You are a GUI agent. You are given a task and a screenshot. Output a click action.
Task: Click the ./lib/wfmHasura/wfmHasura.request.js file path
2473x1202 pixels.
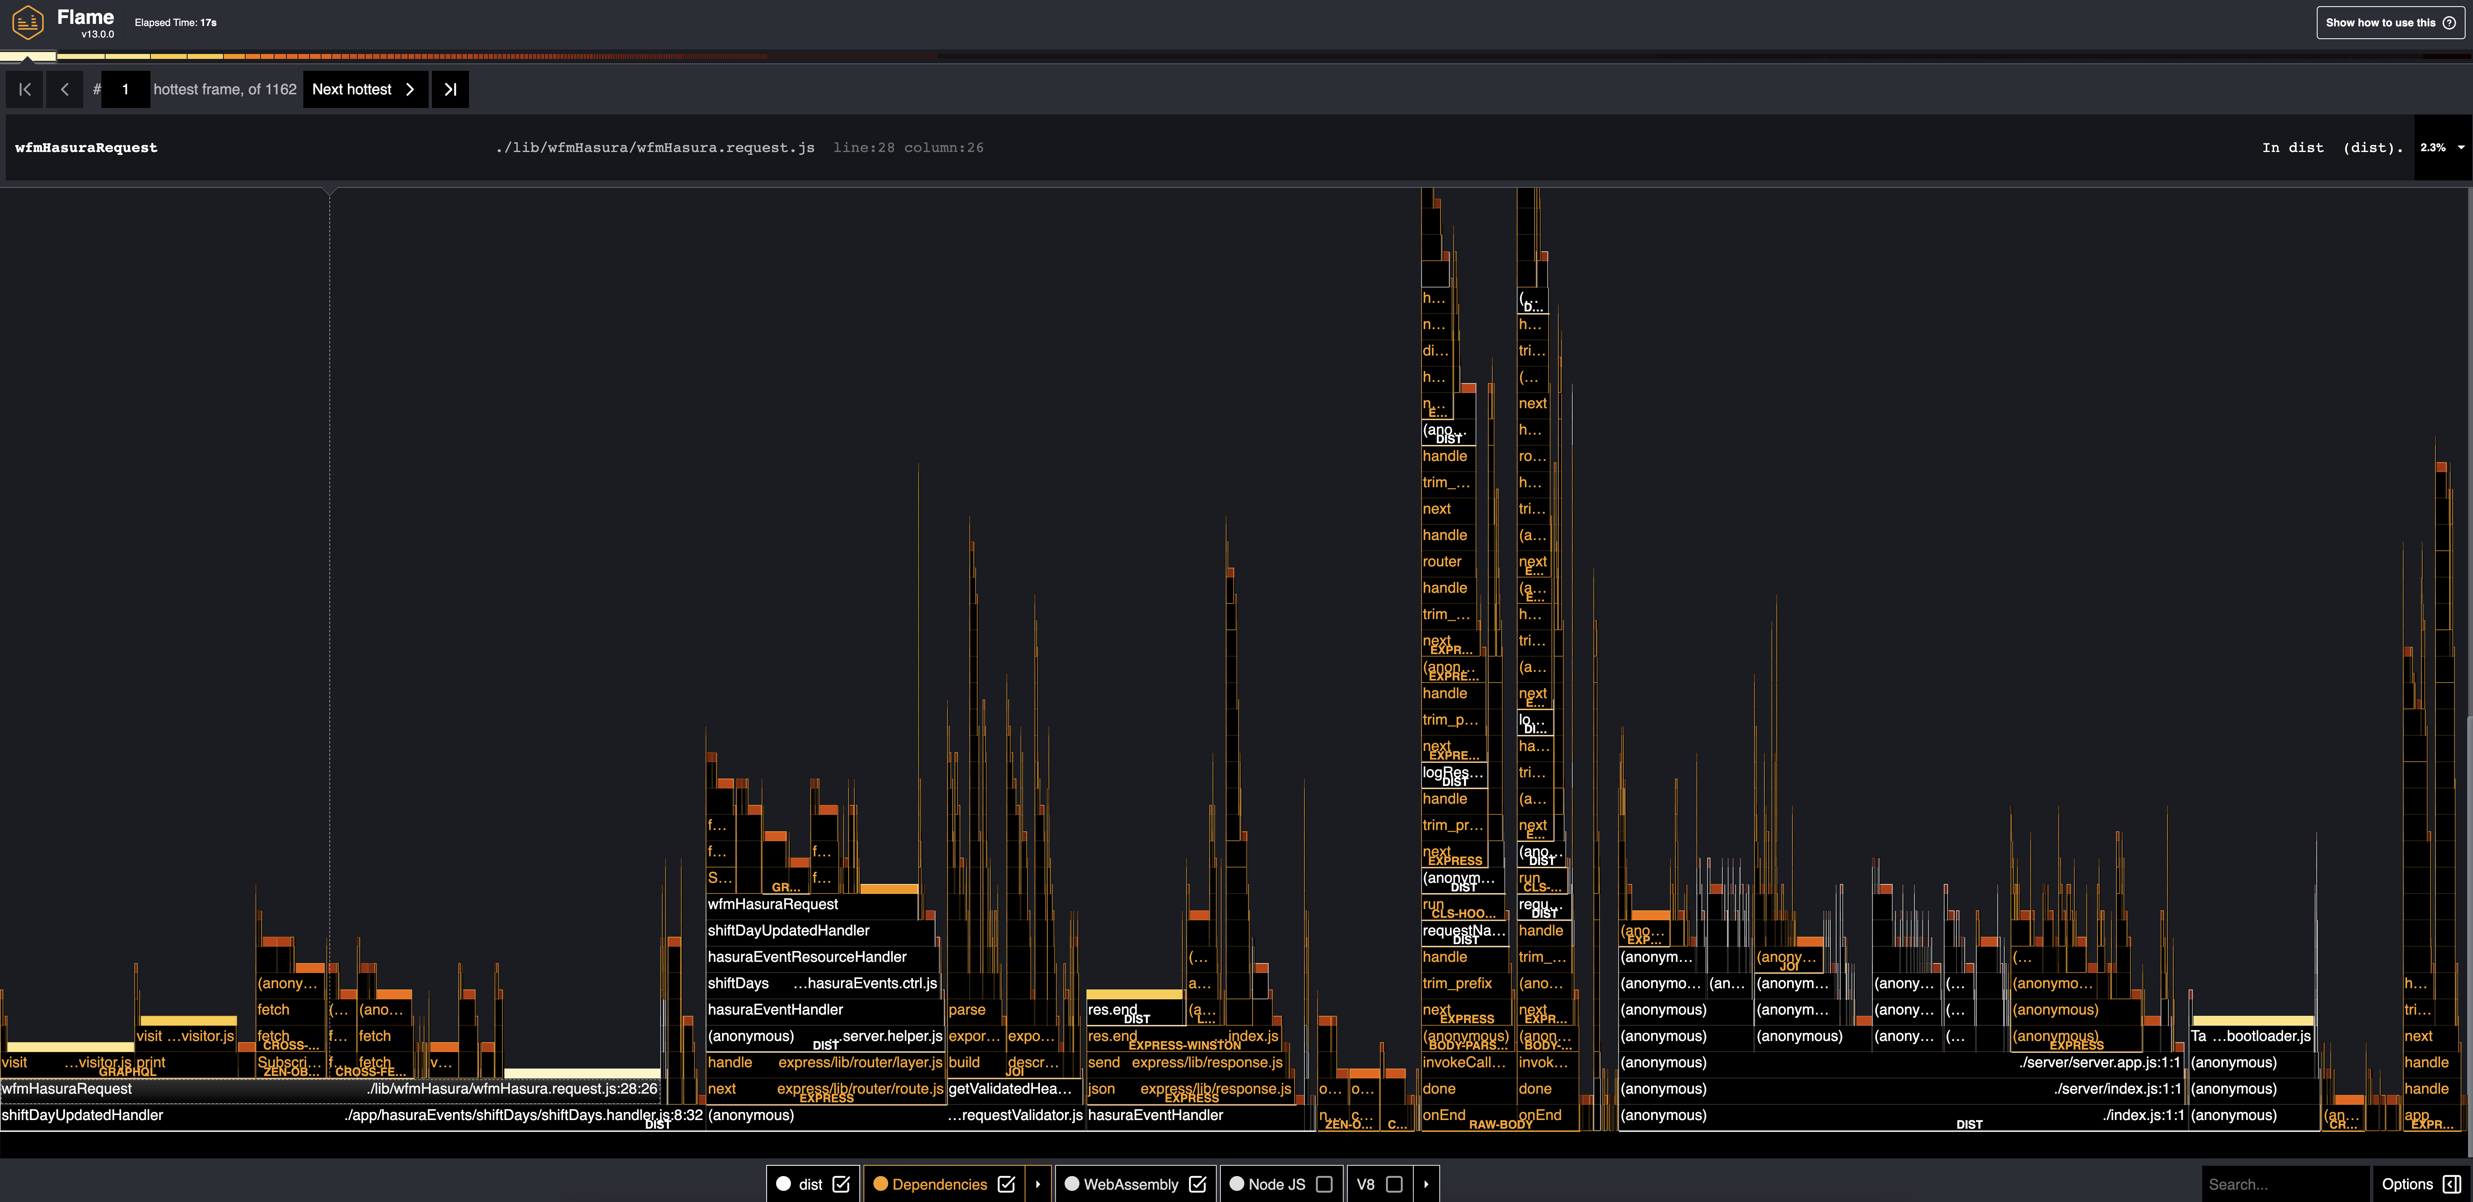point(655,148)
